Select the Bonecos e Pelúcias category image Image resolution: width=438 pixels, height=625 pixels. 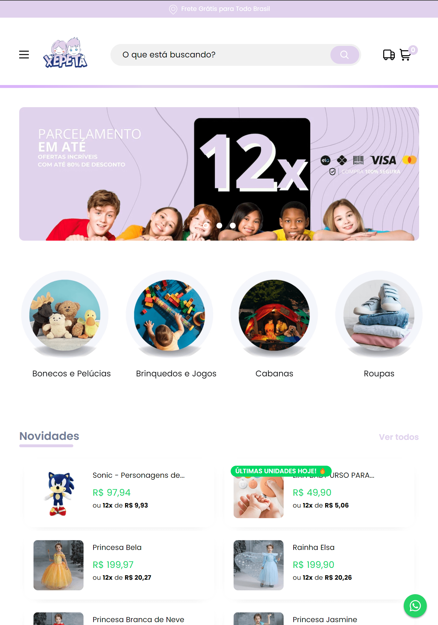point(65,314)
